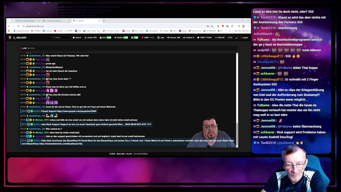Open the new tab plus button
The height and width of the screenshot is (192, 341).
click(104, 21)
